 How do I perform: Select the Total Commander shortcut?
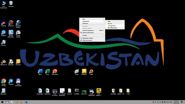pyautogui.click(x=18, y=82)
